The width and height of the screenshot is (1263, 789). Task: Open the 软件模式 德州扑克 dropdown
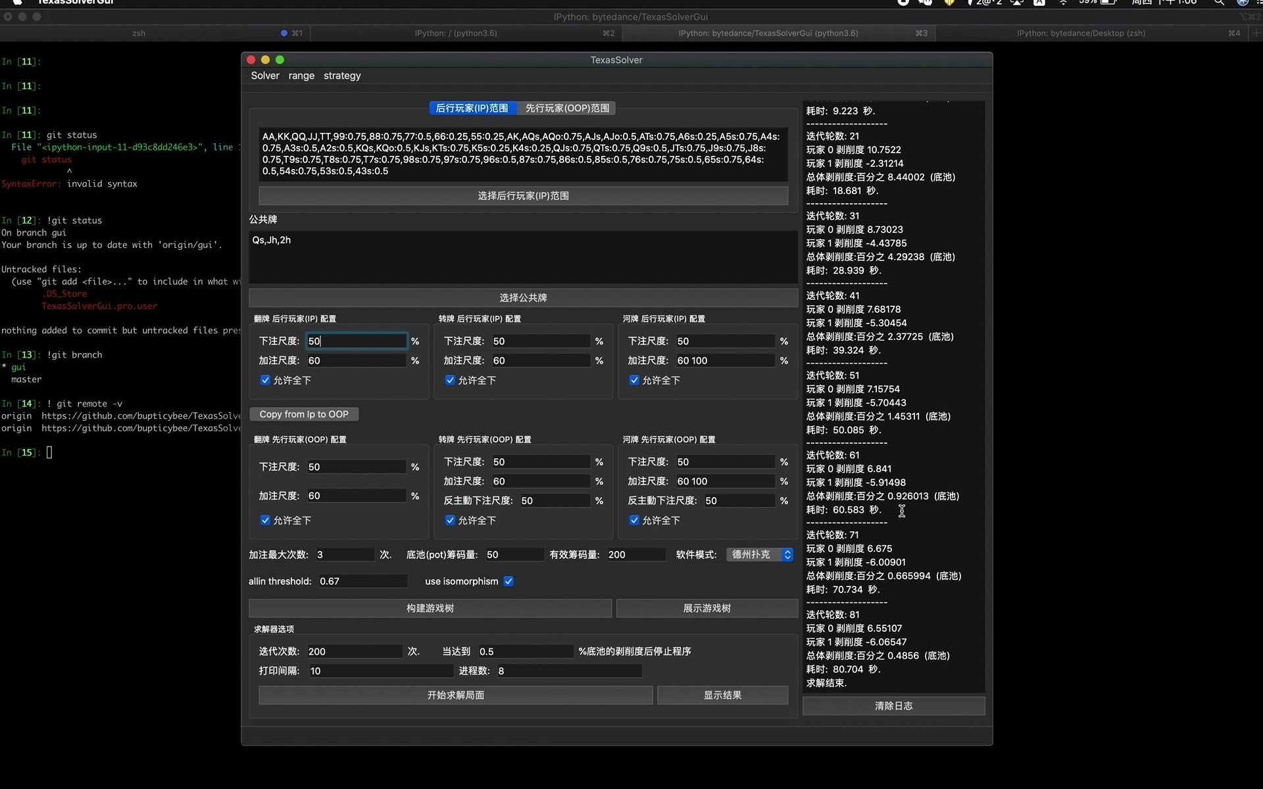760,554
